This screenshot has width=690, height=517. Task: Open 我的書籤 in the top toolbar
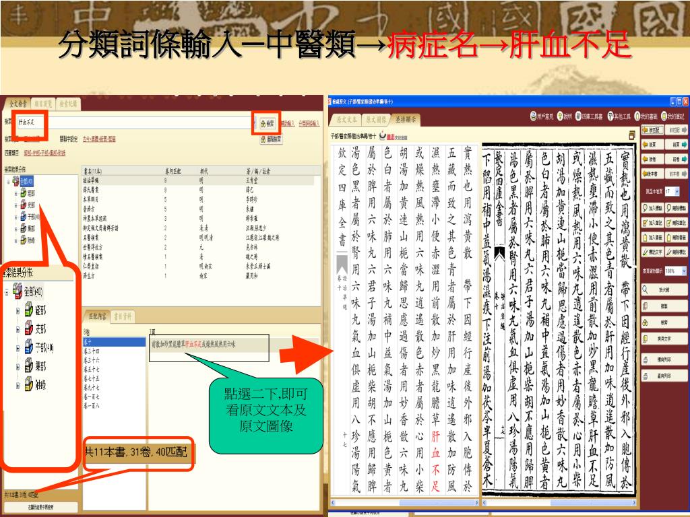[647, 116]
